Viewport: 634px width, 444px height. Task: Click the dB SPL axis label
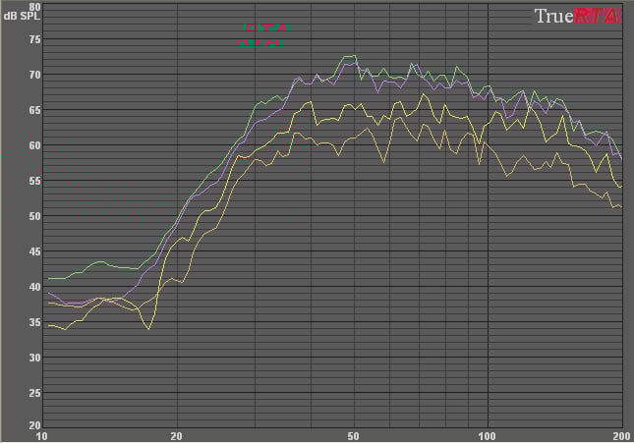pos(19,18)
